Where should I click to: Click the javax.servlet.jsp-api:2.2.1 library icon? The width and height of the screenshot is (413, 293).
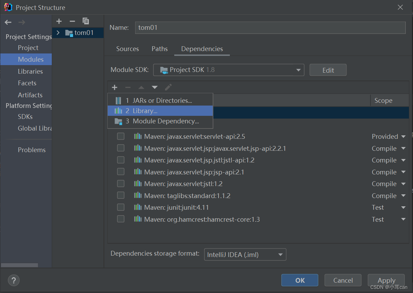[138, 148]
